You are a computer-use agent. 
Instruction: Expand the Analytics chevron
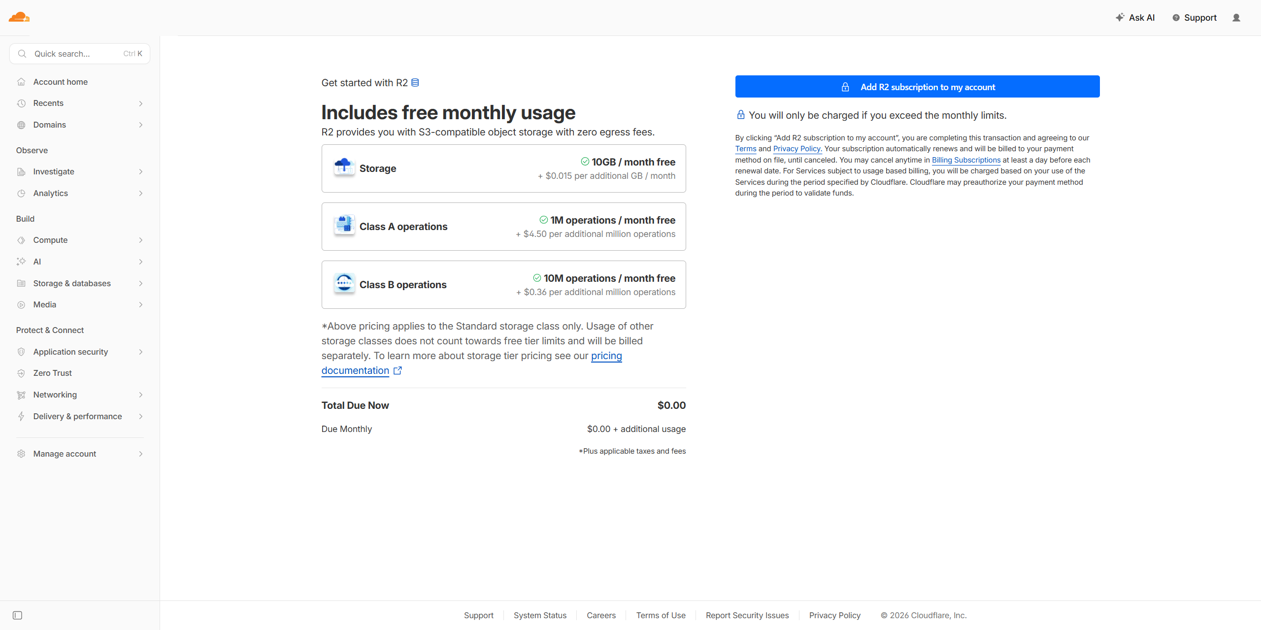(141, 194)
